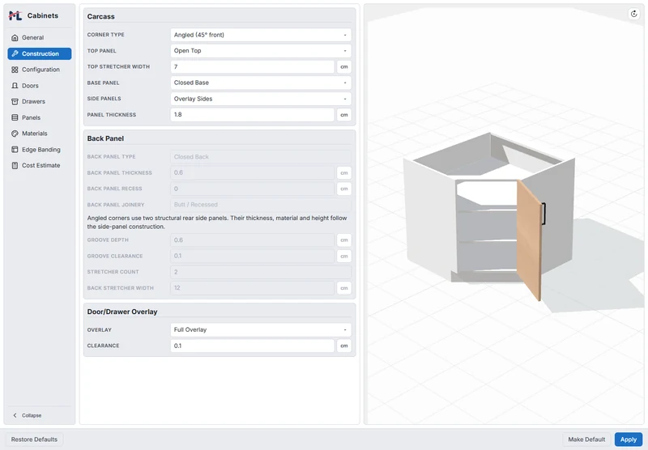Click the Back Stretcher Width field
This screenshot has height=450, width=648.
pos(252,288)
